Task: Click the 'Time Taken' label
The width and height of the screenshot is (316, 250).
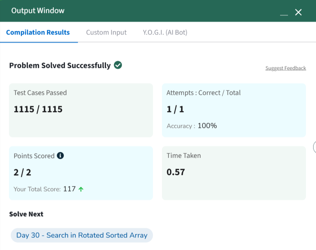Action: (x=183, y=156)
